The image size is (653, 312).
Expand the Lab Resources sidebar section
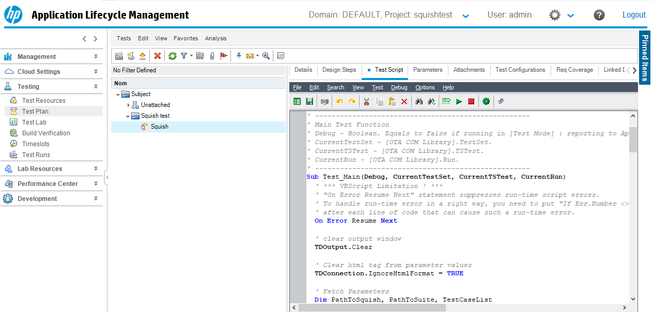coord(96,169)
